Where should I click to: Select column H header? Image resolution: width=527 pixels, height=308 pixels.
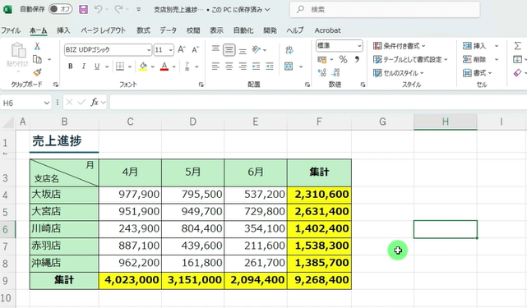pos(446,122)
